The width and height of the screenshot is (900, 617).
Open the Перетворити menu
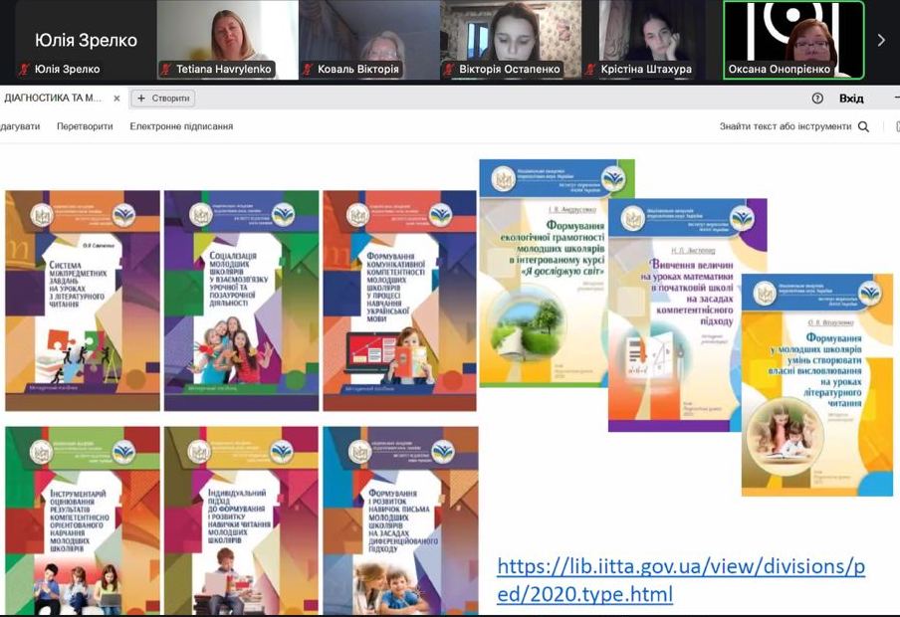point(85,126)
